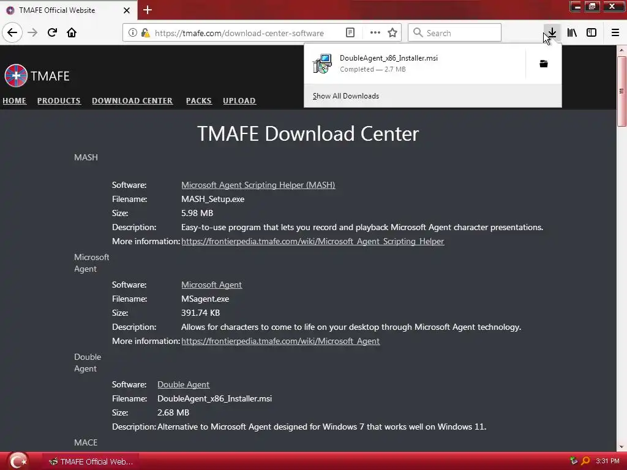Click Show All Downloads
627x470 pixels.
click(346, 96)
